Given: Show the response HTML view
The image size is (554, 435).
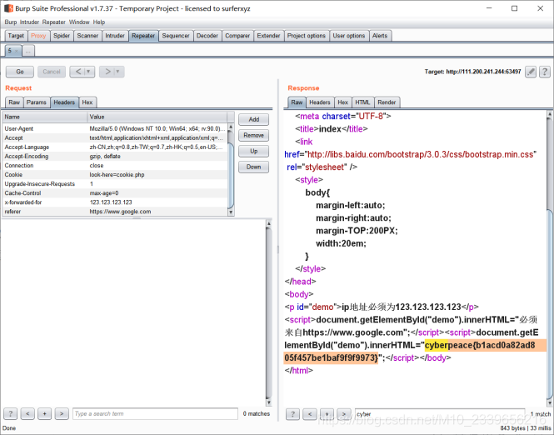Looking at the screenshot, I should point(362,102).
